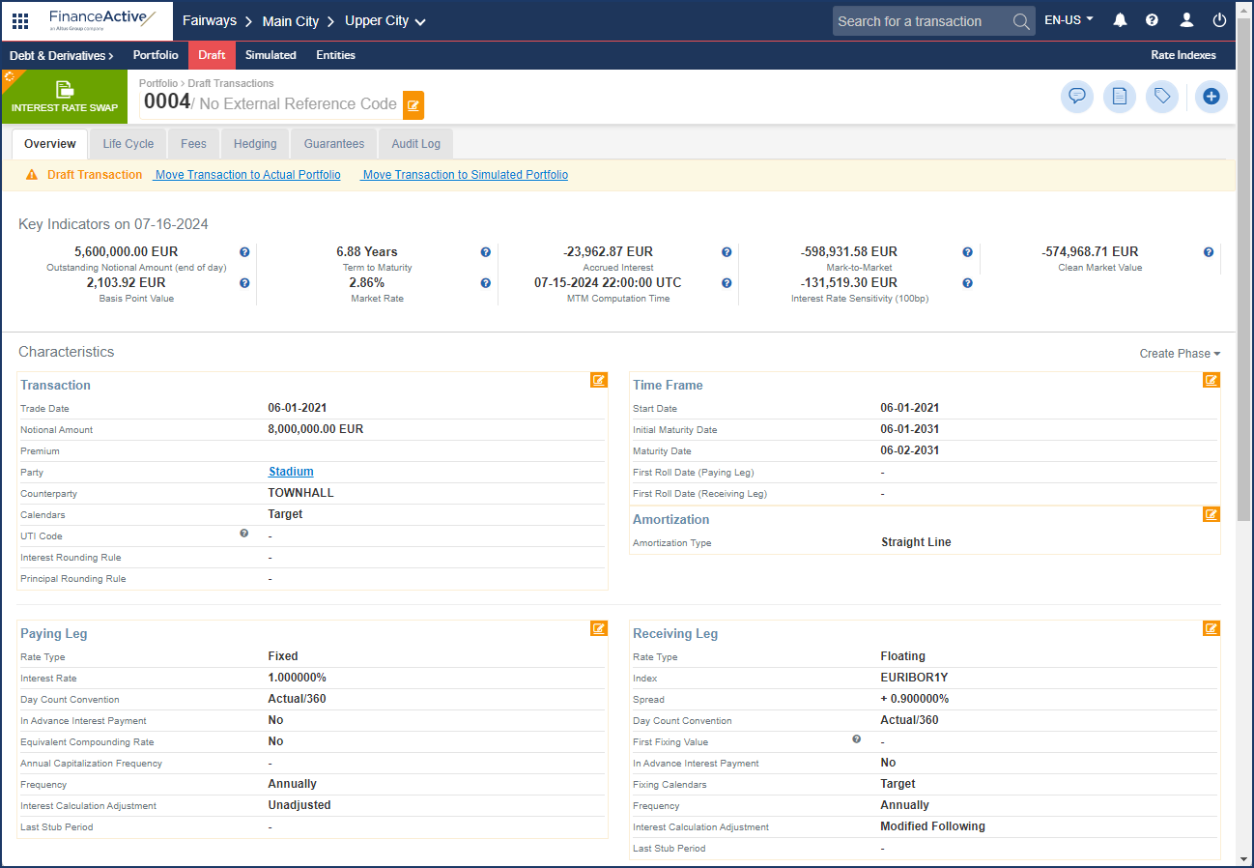Open the help question mark icon in header
The image size is (1254, 868).
(1152, 20)
